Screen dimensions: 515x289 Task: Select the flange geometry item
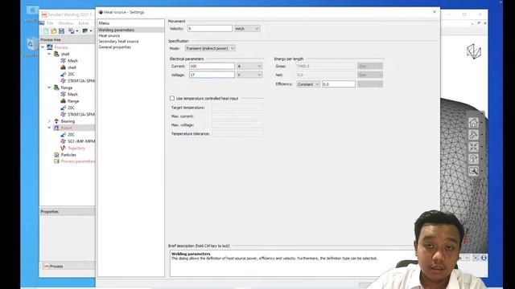click(x=73, y=101)
